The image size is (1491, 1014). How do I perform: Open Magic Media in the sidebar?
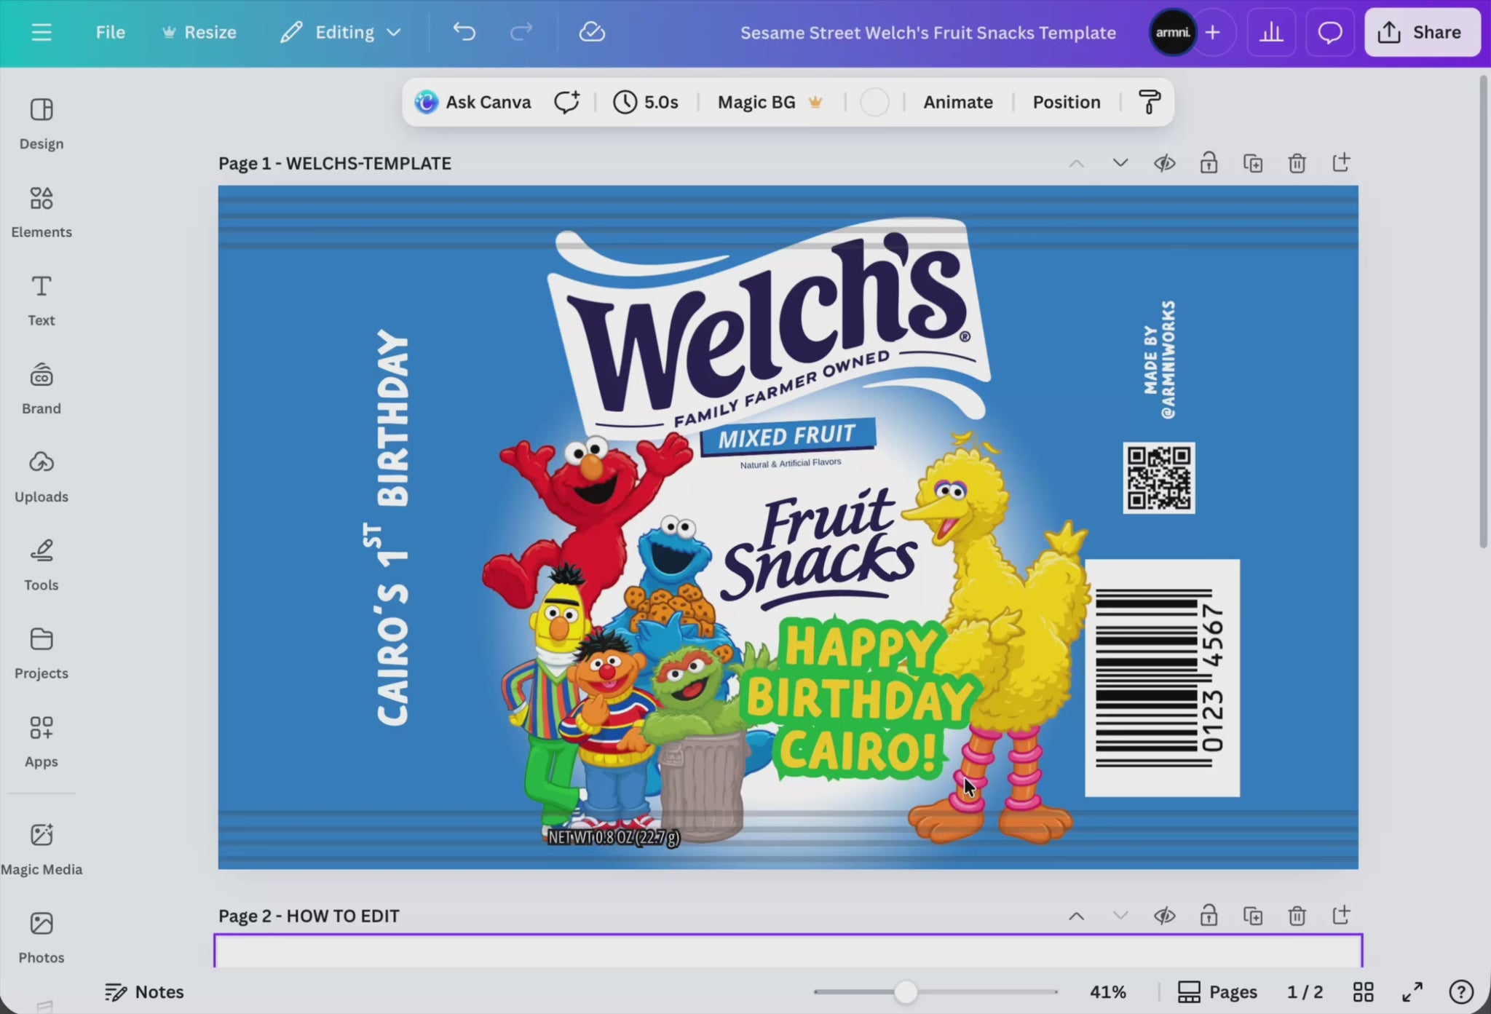click(x=41, y=848)
